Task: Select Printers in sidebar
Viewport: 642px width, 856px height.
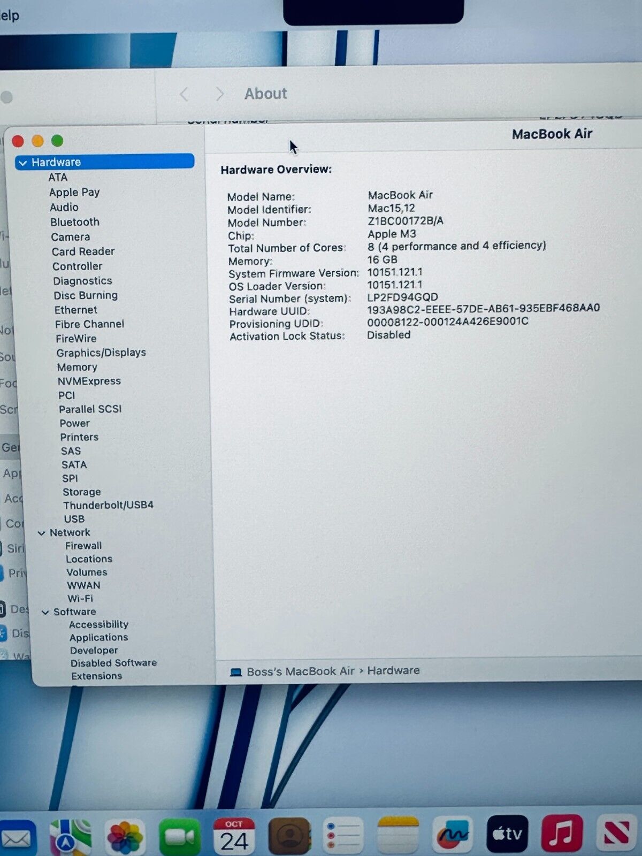Action: coord(79,437)
